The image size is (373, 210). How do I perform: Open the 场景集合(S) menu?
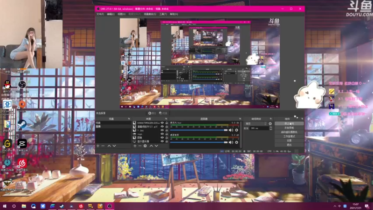tap(150, 14)
